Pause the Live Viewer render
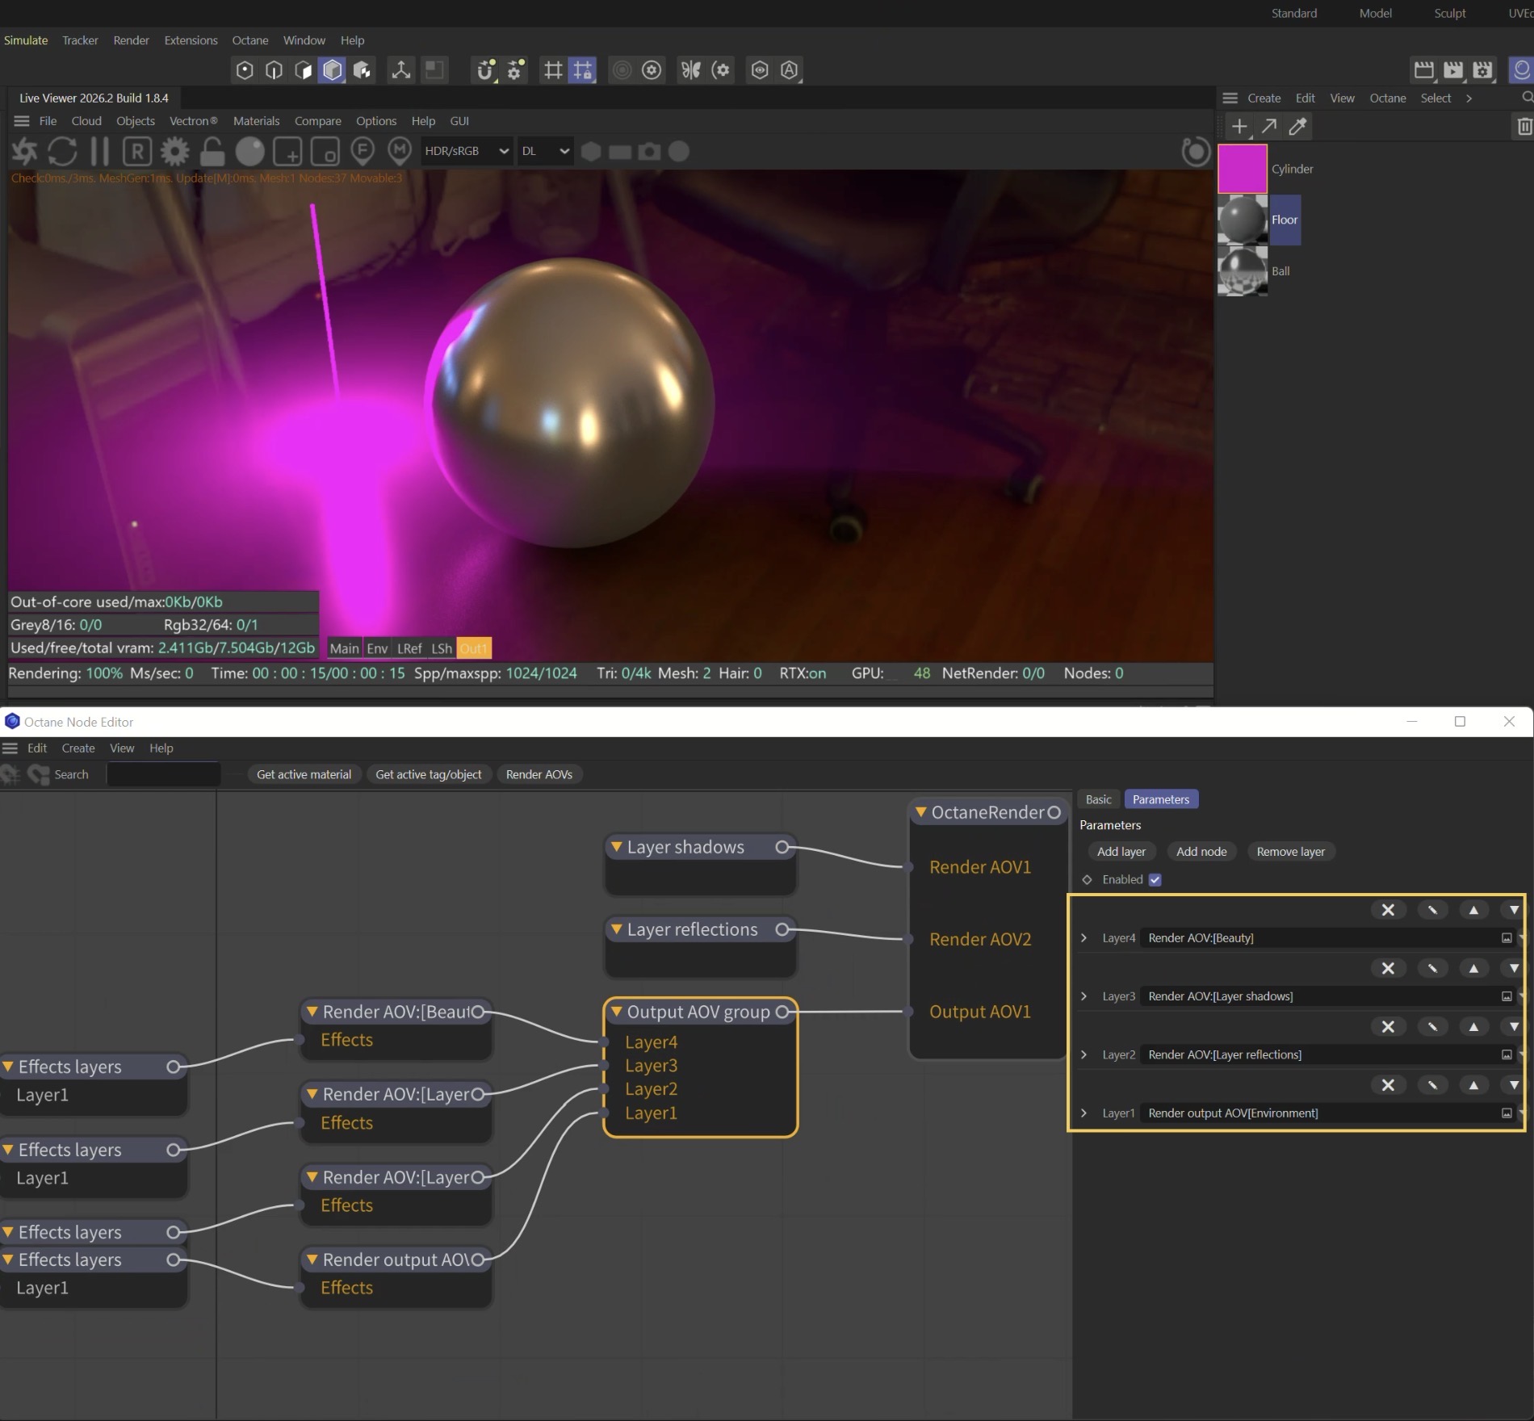Image resolution: width=1534 pixels, height=1421 pixels. pyautogui.click(x=100, y=151)
